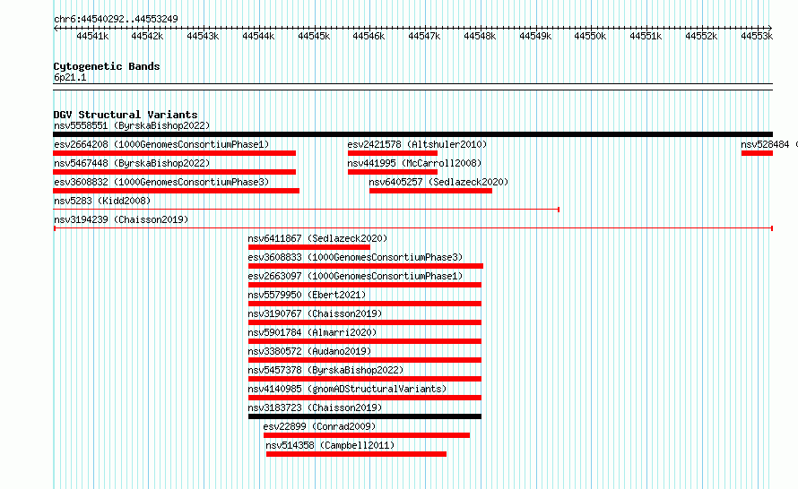Click the red esv3608833 variant bar
The height and width of the screenshot is (489, 798).
tap(366, 266)
